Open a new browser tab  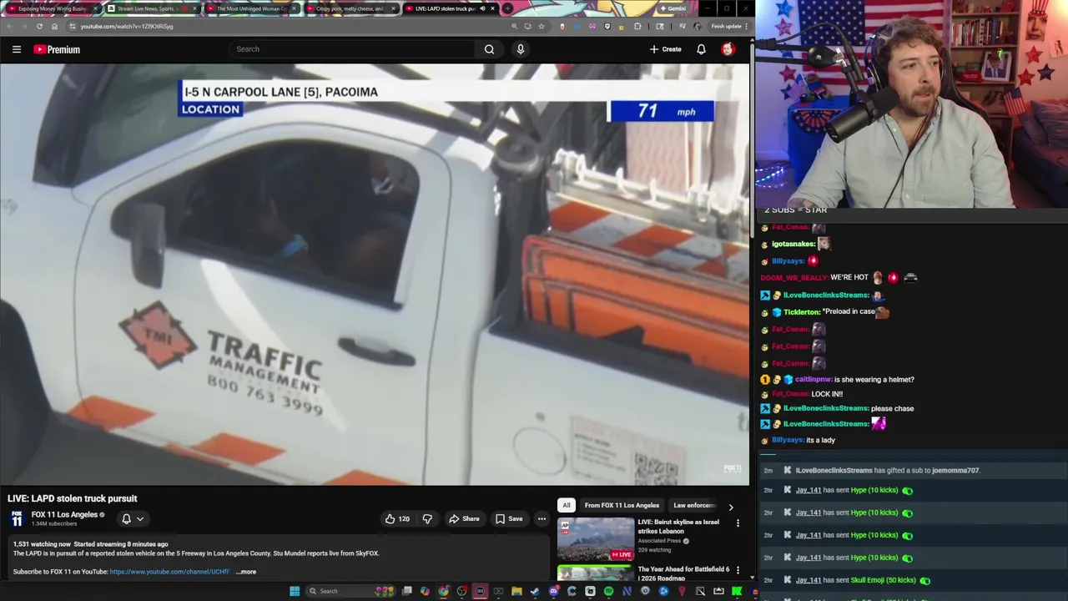point(507,8)
